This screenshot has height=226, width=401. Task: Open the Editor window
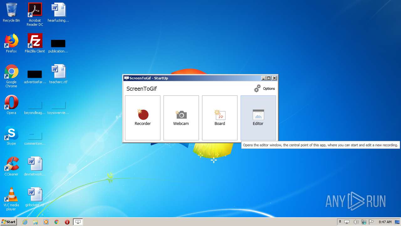point(258,118)
